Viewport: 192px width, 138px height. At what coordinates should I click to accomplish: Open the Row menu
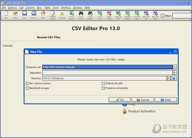[x=39, y=8]
